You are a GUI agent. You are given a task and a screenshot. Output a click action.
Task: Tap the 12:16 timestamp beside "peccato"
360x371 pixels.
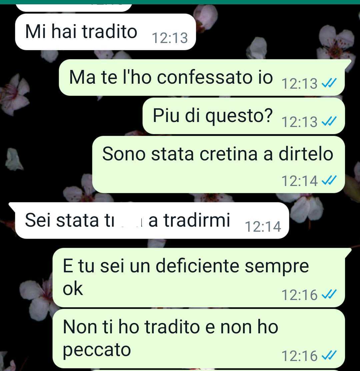tap(299, 356)
